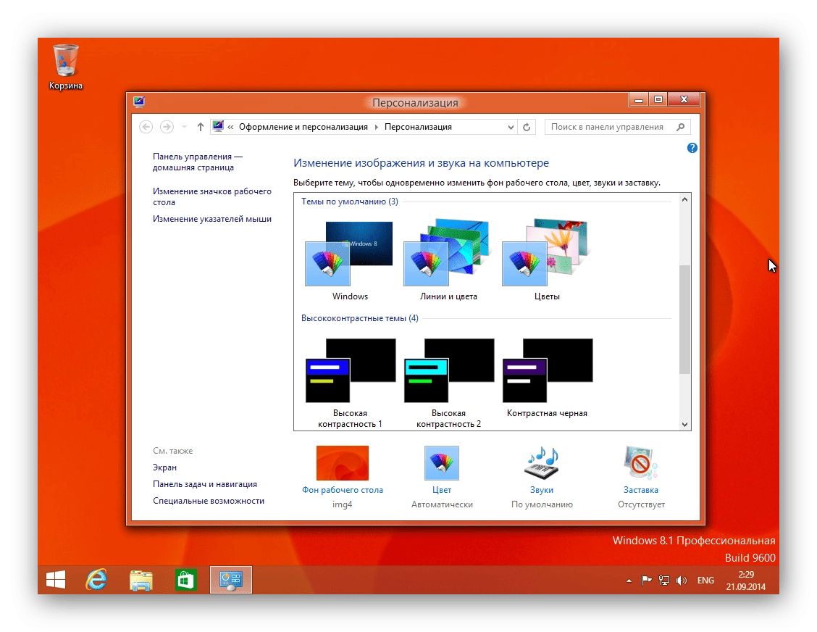Open 'Заставка' screensaver settings

641,477
